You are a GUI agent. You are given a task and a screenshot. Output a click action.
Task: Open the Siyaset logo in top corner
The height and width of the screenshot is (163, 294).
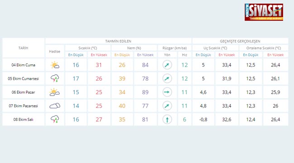click(x=264, y=12)
